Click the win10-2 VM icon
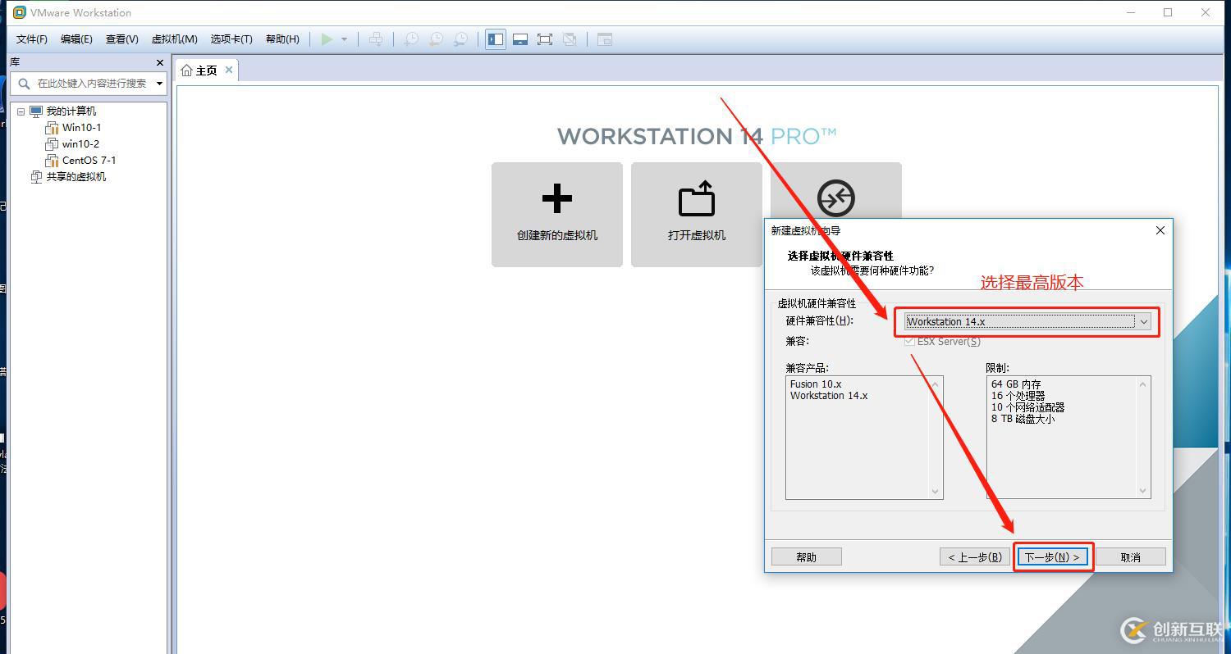Viewport: 1231px width, 654px height. 53,144
